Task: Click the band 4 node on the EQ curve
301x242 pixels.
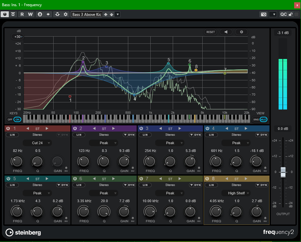Action: (134, 95)
